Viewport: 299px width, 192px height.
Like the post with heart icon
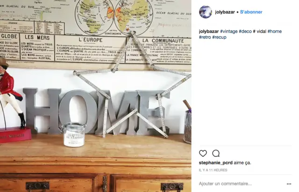point(203,153)
